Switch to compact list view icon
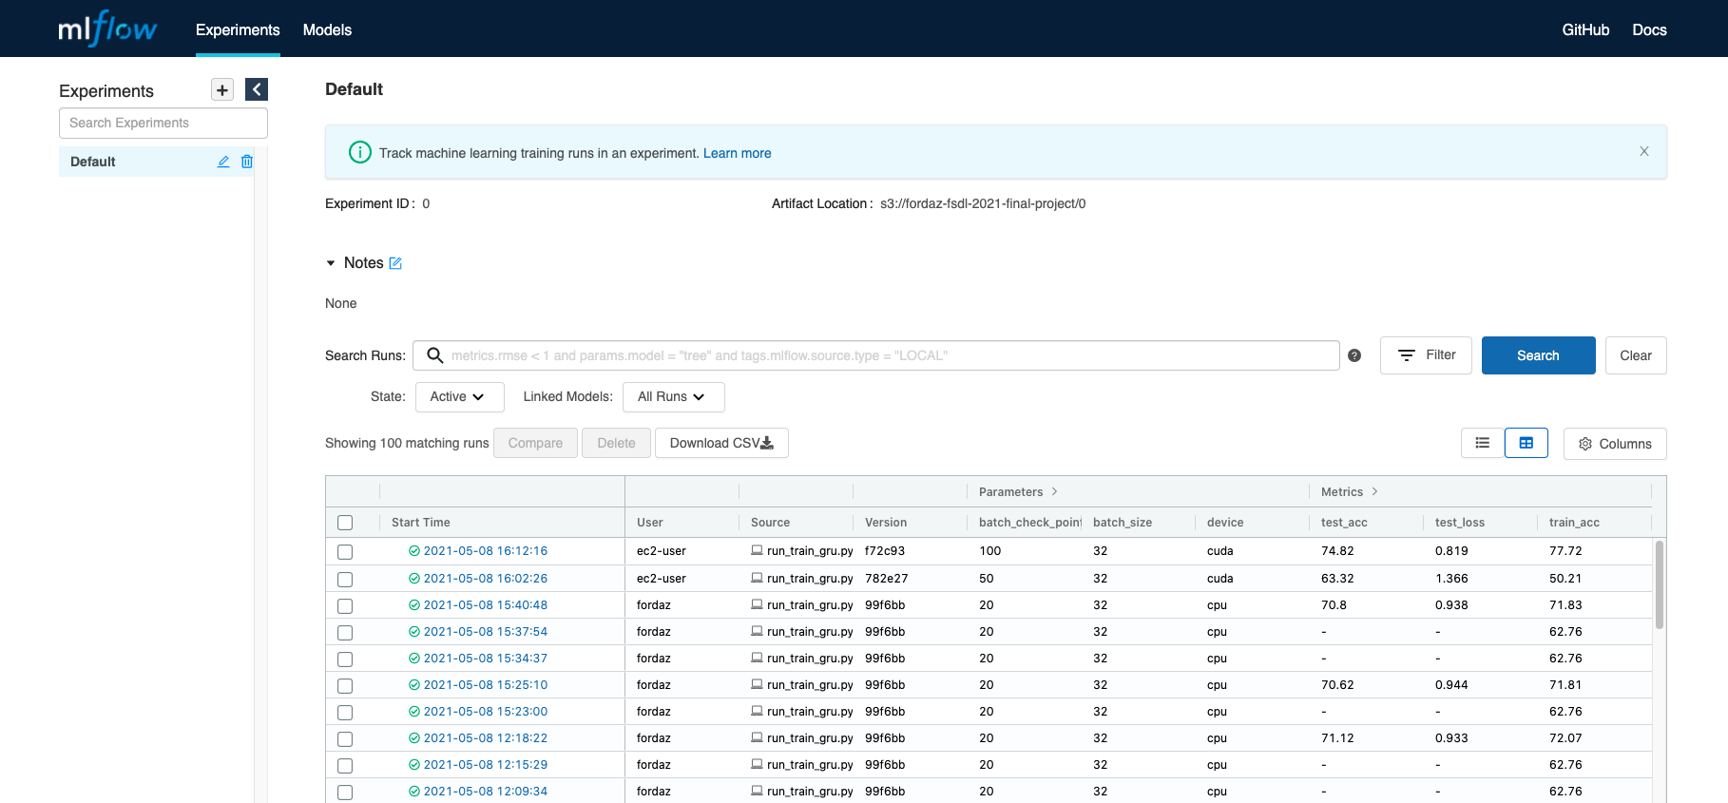 pyautogui.click(x=1483, y=443)
